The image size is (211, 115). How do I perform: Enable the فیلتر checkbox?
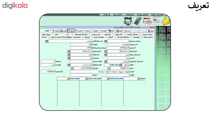pos(50,31)
